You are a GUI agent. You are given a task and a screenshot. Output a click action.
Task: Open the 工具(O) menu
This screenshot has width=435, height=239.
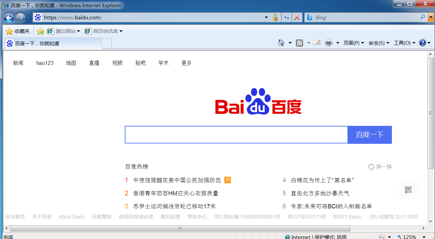[405, 43]
